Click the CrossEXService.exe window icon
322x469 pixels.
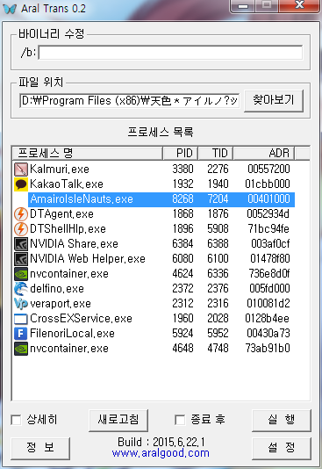pos(20,319)
